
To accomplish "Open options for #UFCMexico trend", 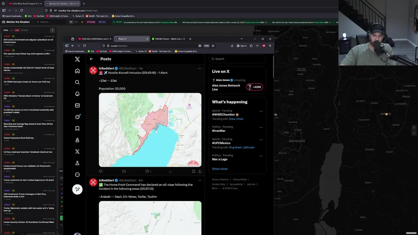I will pos(261,140).
